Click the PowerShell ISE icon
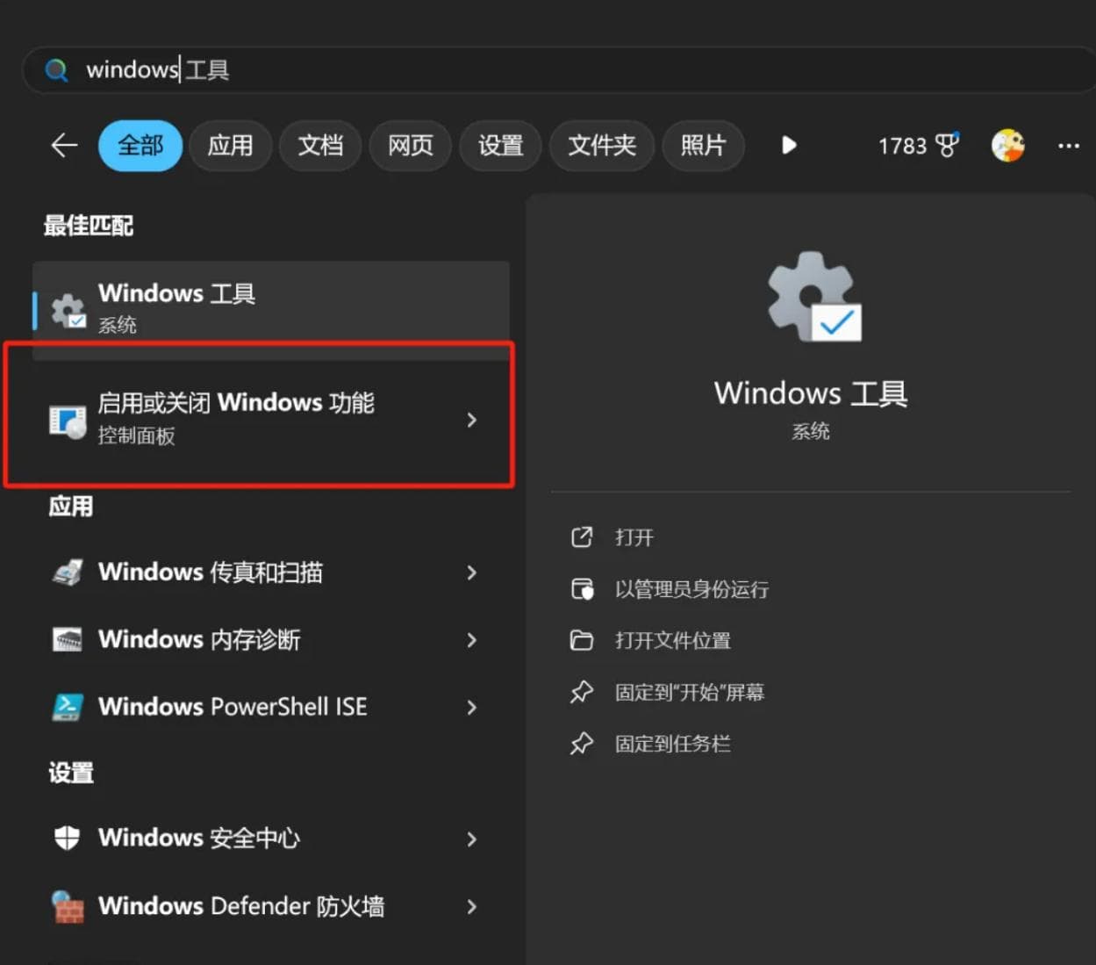Screen dimensions: 1096x965 click(68, 707)
